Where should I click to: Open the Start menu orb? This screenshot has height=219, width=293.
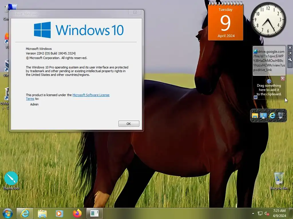point(8,213)
